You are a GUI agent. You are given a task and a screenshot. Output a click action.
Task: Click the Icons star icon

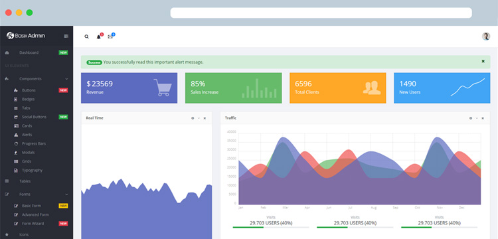pyautogui.click(x=7, y=234)
